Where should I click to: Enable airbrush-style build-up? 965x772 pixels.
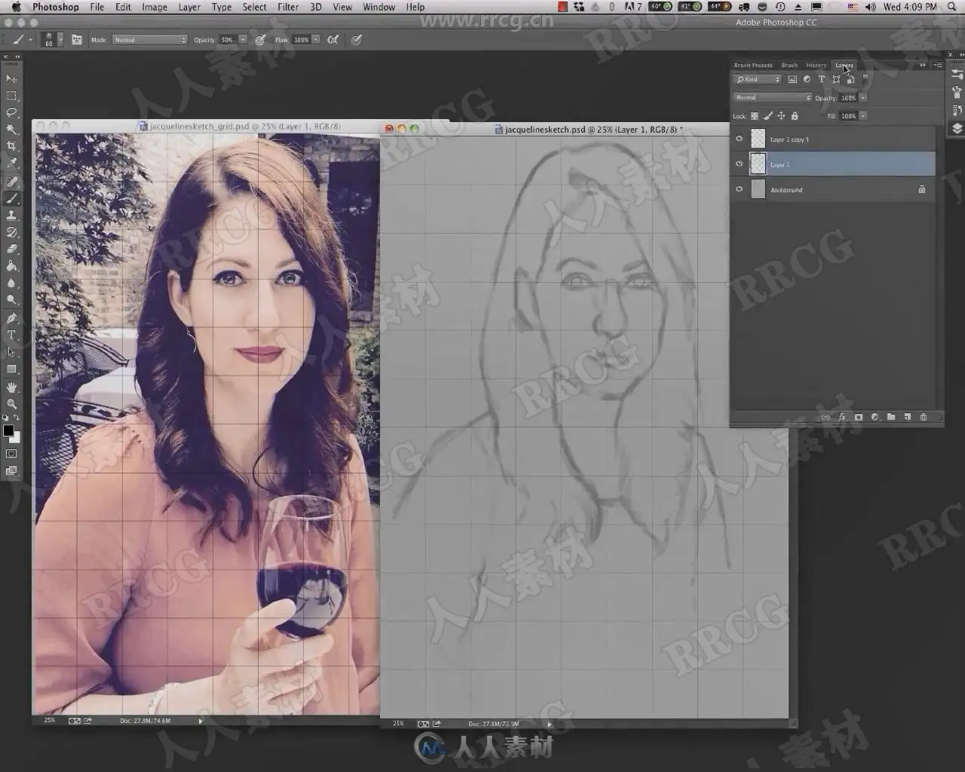pyautogui.click(x=333, y=39)
